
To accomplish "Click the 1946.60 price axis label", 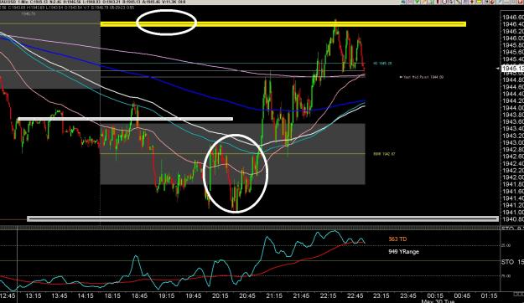I will [513, 17].
